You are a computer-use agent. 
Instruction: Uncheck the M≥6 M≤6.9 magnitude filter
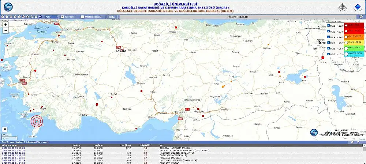pos(329,48)
